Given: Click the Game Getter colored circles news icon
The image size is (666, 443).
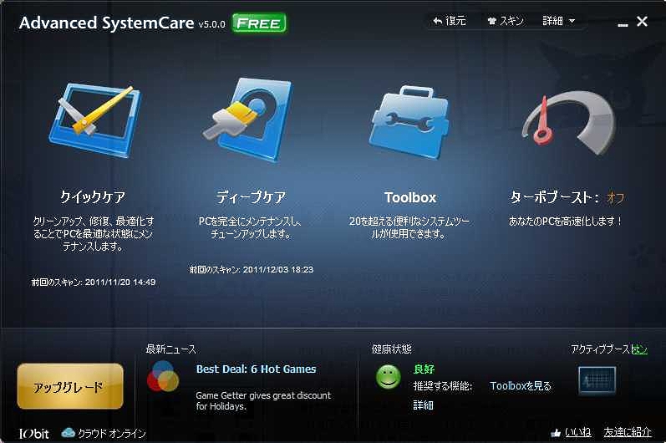Looking at the screenshot, I should [163, 376].
